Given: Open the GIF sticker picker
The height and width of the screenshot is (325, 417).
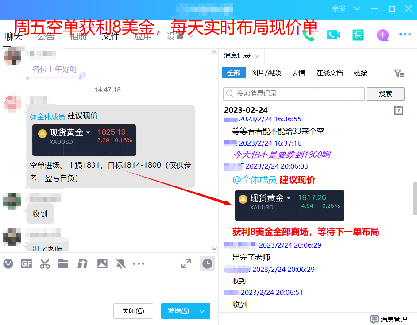Looking at the screenshot, I should tap(26, 264).
